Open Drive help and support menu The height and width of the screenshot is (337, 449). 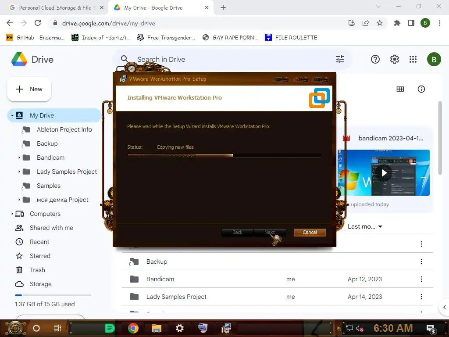coord(375,59)
